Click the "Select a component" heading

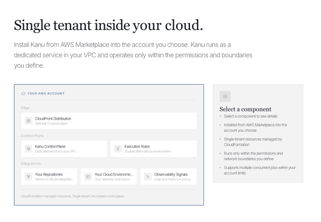click(245, 109)
